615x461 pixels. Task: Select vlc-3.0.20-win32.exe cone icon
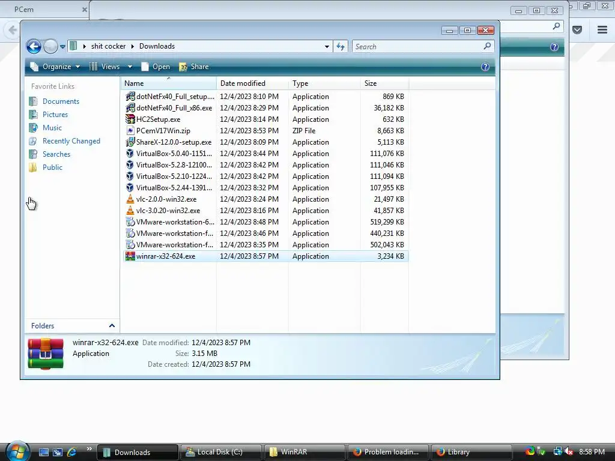tap(130, 211)
